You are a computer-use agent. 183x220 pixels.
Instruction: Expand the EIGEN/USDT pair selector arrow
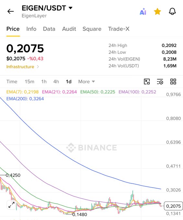coord(71,8)
